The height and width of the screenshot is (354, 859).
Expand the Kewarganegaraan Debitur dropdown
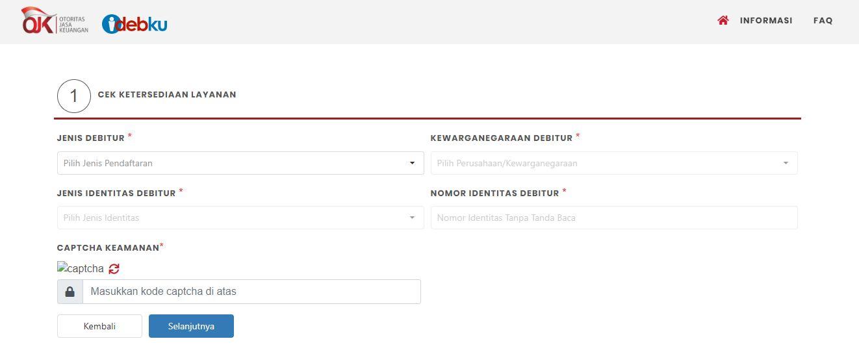click(x=614, y=163)
